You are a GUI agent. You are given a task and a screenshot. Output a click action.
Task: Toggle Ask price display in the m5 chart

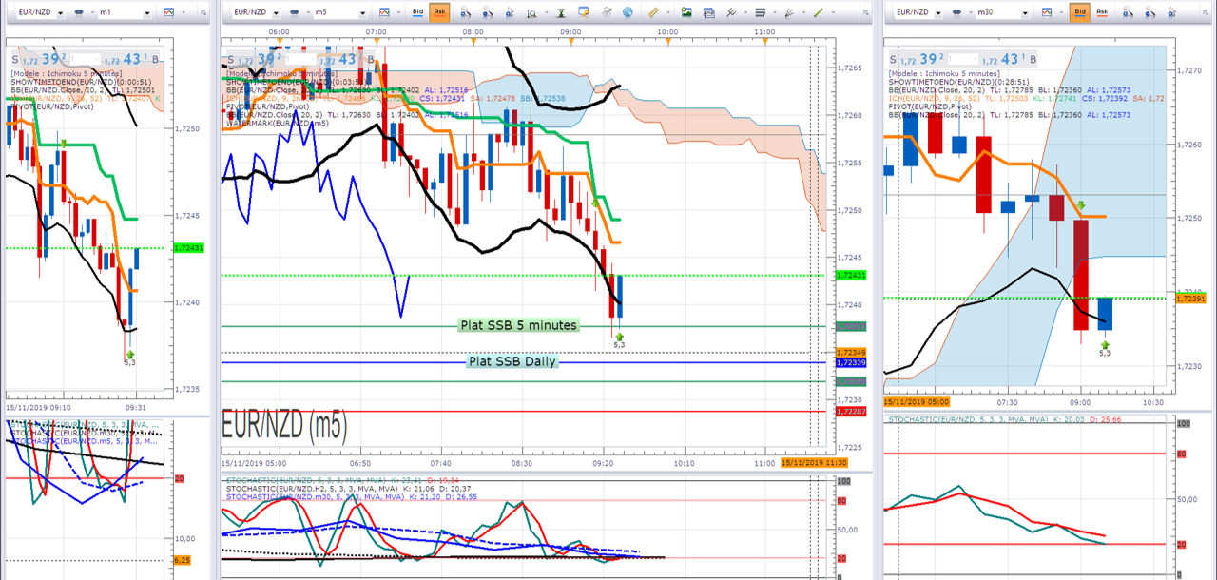(439, 12)
